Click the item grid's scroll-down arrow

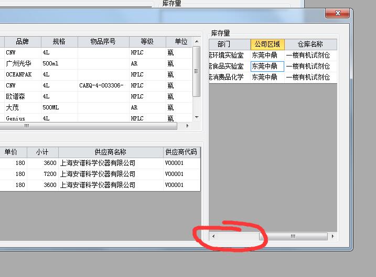click(x=197, y=118)
